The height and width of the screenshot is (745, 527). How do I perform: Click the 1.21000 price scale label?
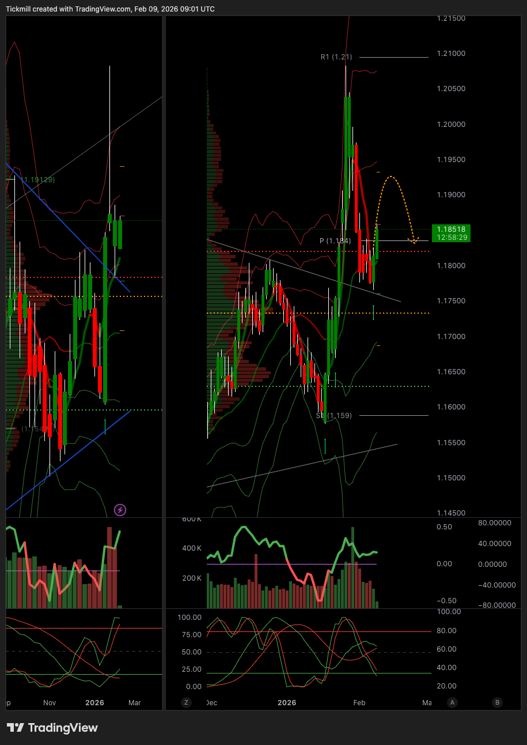[x=450, y=54]
